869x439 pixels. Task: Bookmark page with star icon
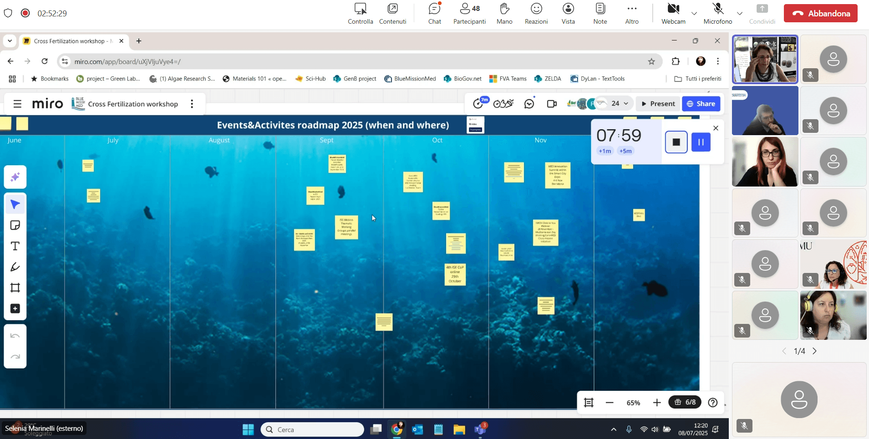coord(651,61)
